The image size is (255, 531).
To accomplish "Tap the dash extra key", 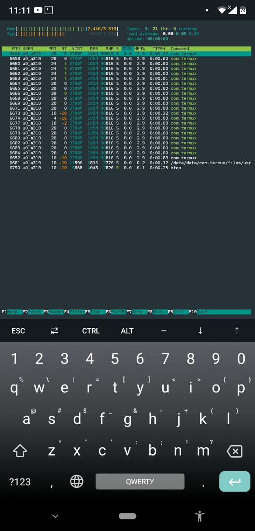I will point(164,331).
